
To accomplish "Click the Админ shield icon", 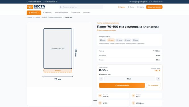I will point(119,7).
